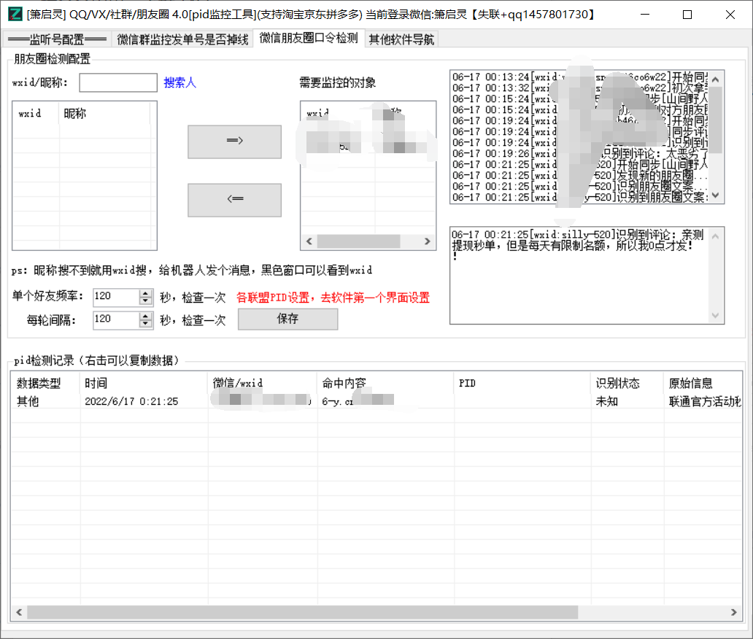The width and height of the screenshot is (753, 639).
Task: Switch to 微信群监控发单号是否掉线 tab
Action: pyautogui.click(x=183, y=39)
